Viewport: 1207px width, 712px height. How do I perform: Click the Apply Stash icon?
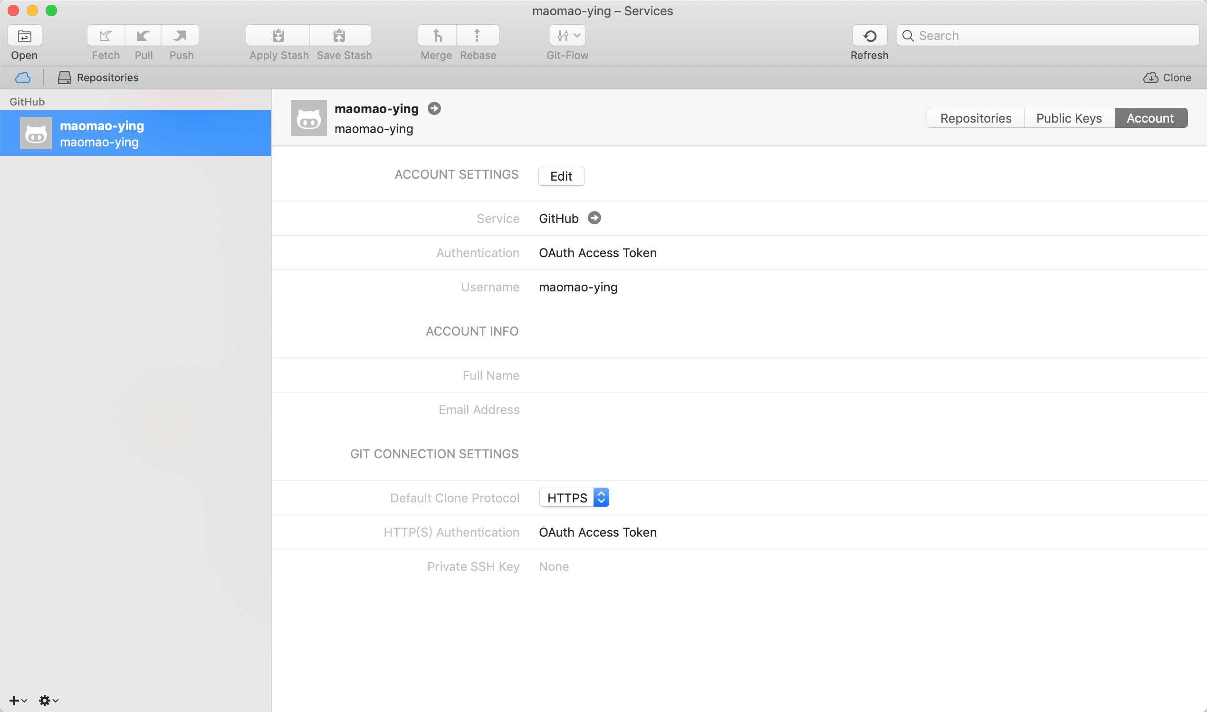click(278, 36)
